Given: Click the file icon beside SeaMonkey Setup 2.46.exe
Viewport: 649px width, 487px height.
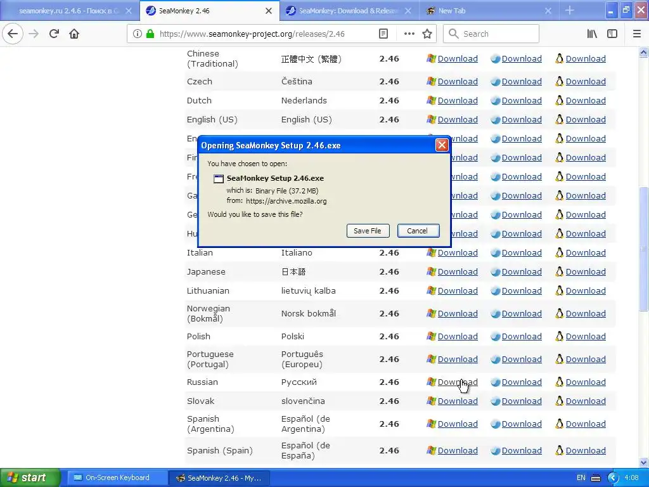Looking at the screenshot, I should click(219, 178).
